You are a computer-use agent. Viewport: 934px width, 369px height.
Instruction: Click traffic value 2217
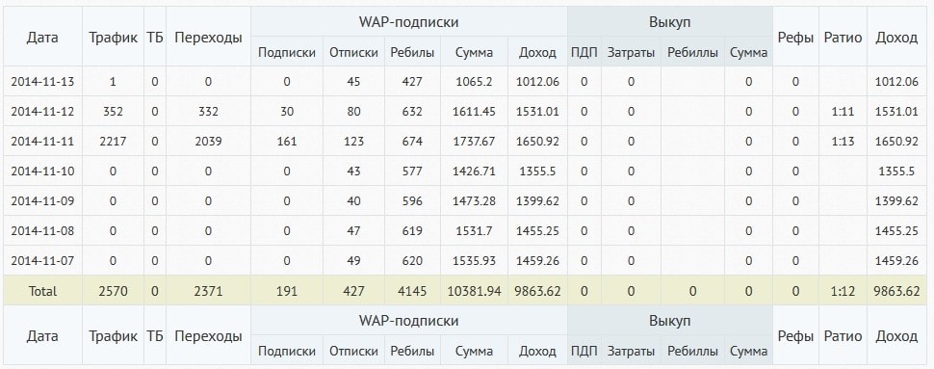114,142
